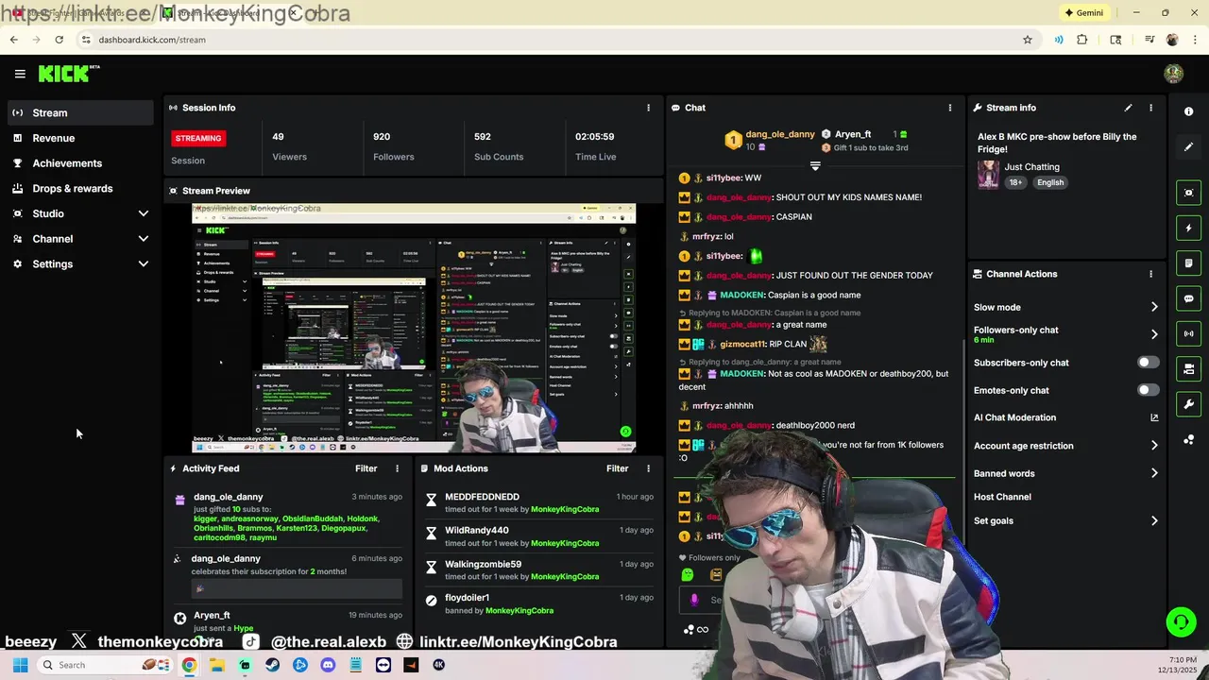Open the Stream info panel options menu
The width and height of the screenshot is (1209, 680).
click(x=1150, y=108)
